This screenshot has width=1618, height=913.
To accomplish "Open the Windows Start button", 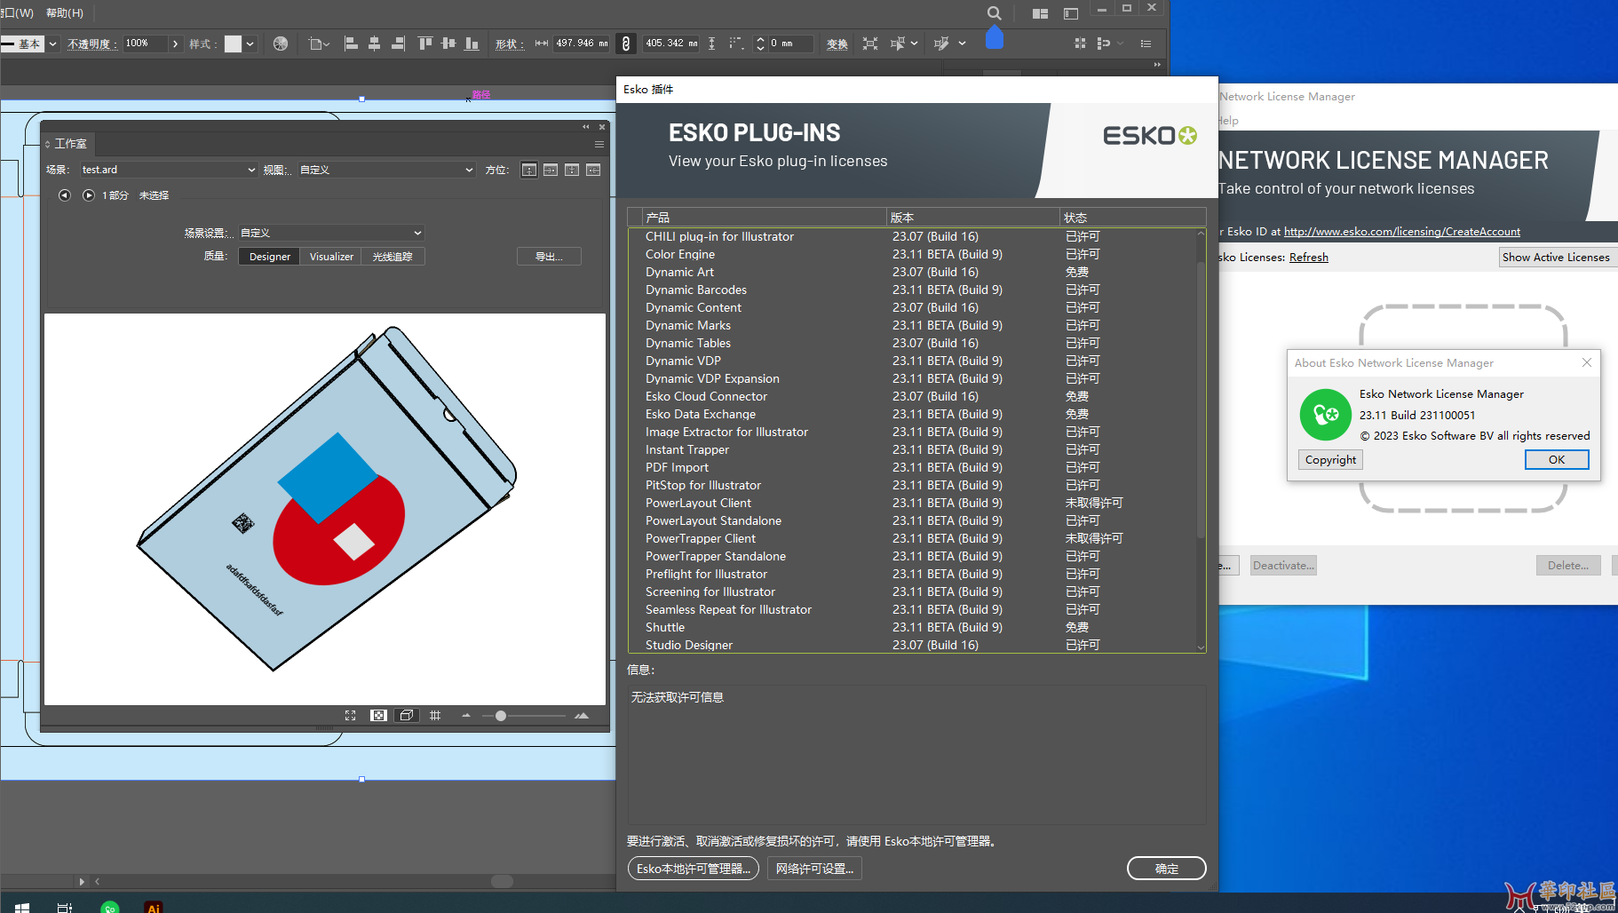I will click(x=22, y=907).
